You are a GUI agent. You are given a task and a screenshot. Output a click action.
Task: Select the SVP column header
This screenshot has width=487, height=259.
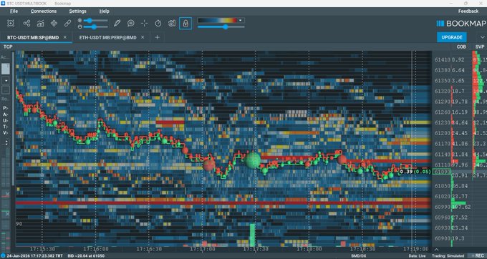[x=480, y=47]
